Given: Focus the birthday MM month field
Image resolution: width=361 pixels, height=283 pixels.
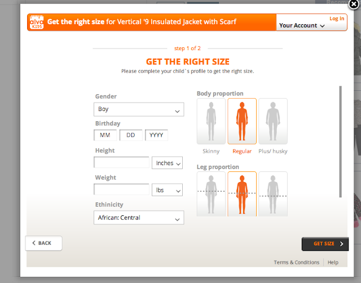Looking at the screenshot, I should click(x=105, y=135).
